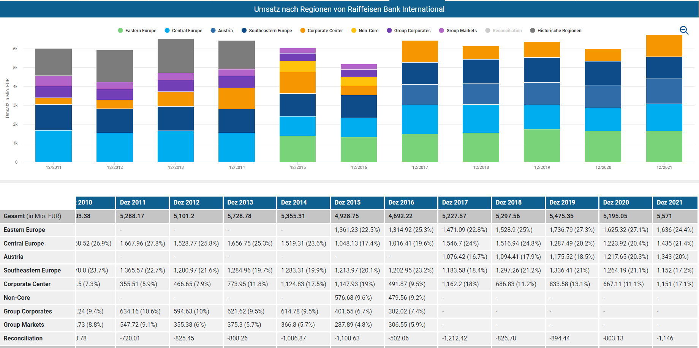The height and width of the screenshot is (348, 699).
Task: Toggle Eastern Europe legend series
Action: pos(137,31)
